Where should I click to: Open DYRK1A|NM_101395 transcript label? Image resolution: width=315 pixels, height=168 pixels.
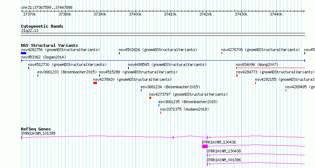38,133
